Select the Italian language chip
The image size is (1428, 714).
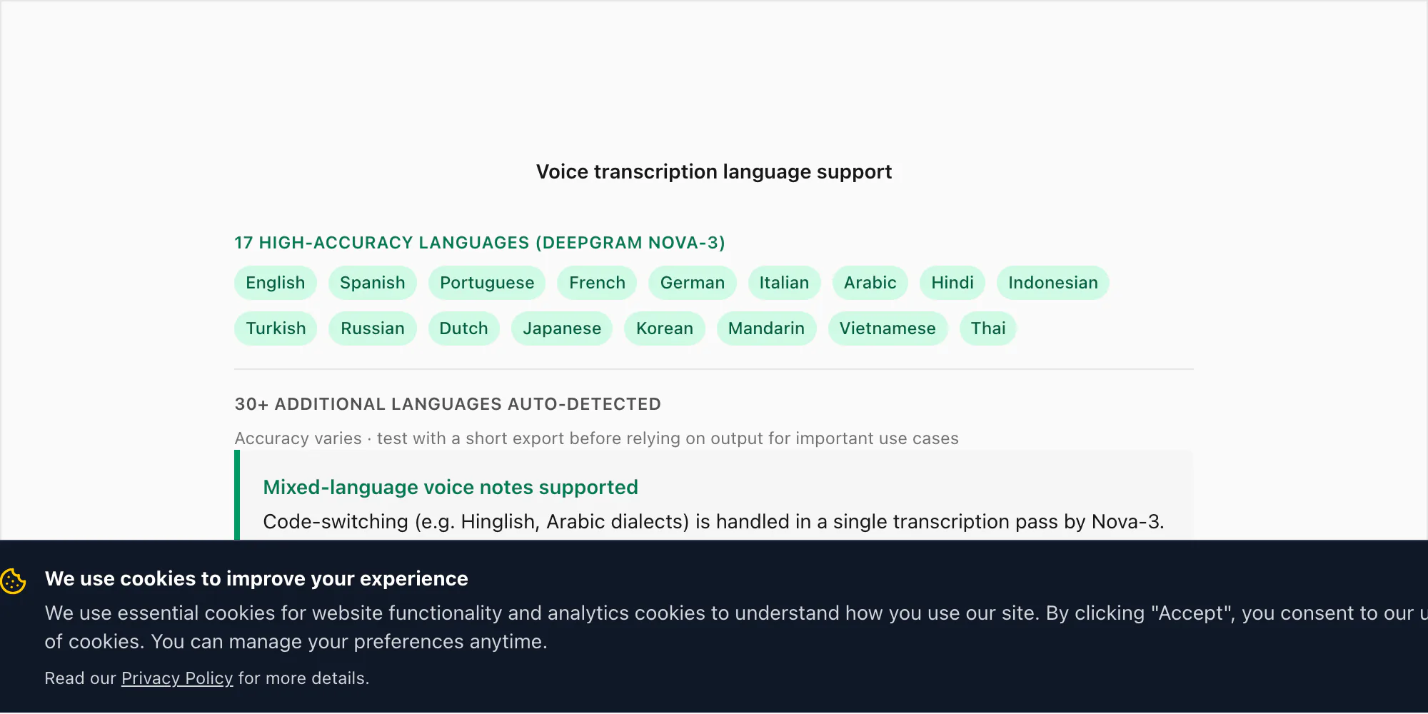pyautogui.click(x=784, y=283)
